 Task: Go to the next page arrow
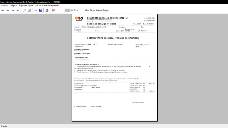point(13,10)
